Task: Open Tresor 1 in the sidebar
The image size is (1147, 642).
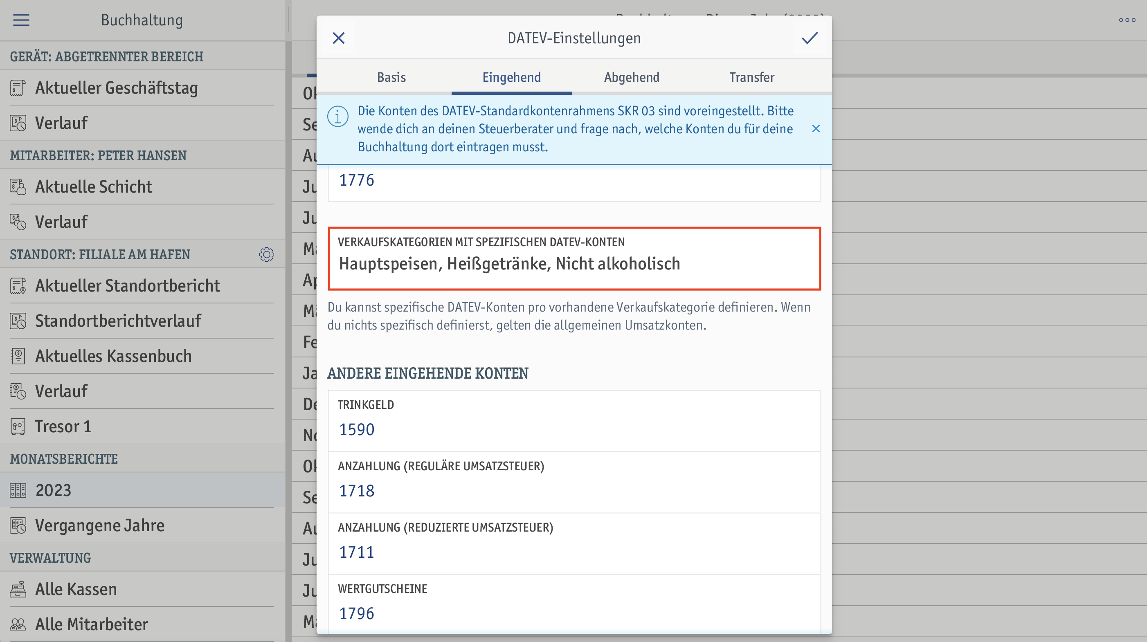Action: [x=142, y=427]
